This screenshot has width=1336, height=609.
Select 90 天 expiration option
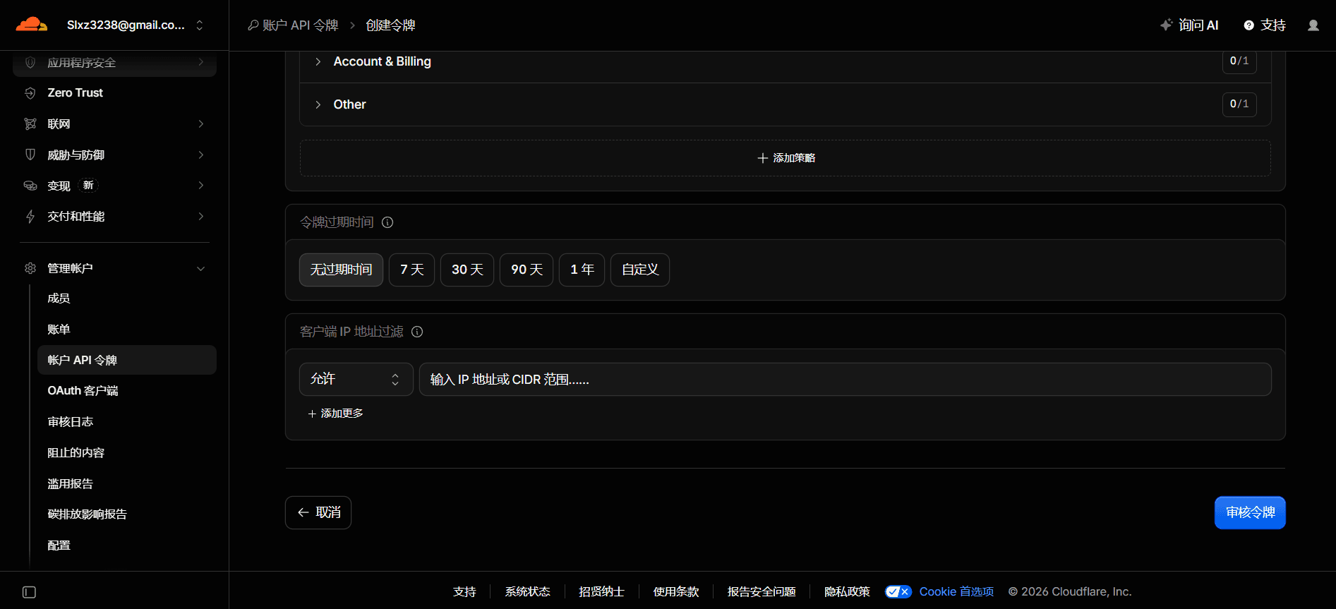(x=526, y=270)
